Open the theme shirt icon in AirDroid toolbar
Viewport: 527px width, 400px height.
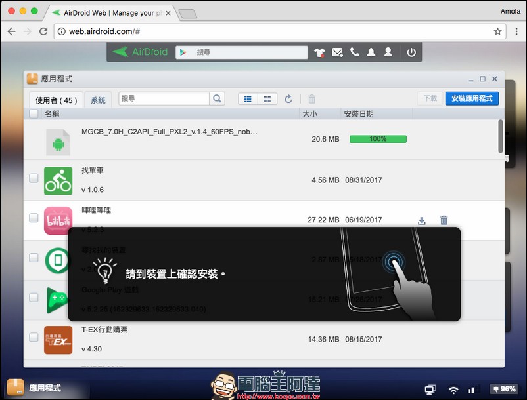319,52
